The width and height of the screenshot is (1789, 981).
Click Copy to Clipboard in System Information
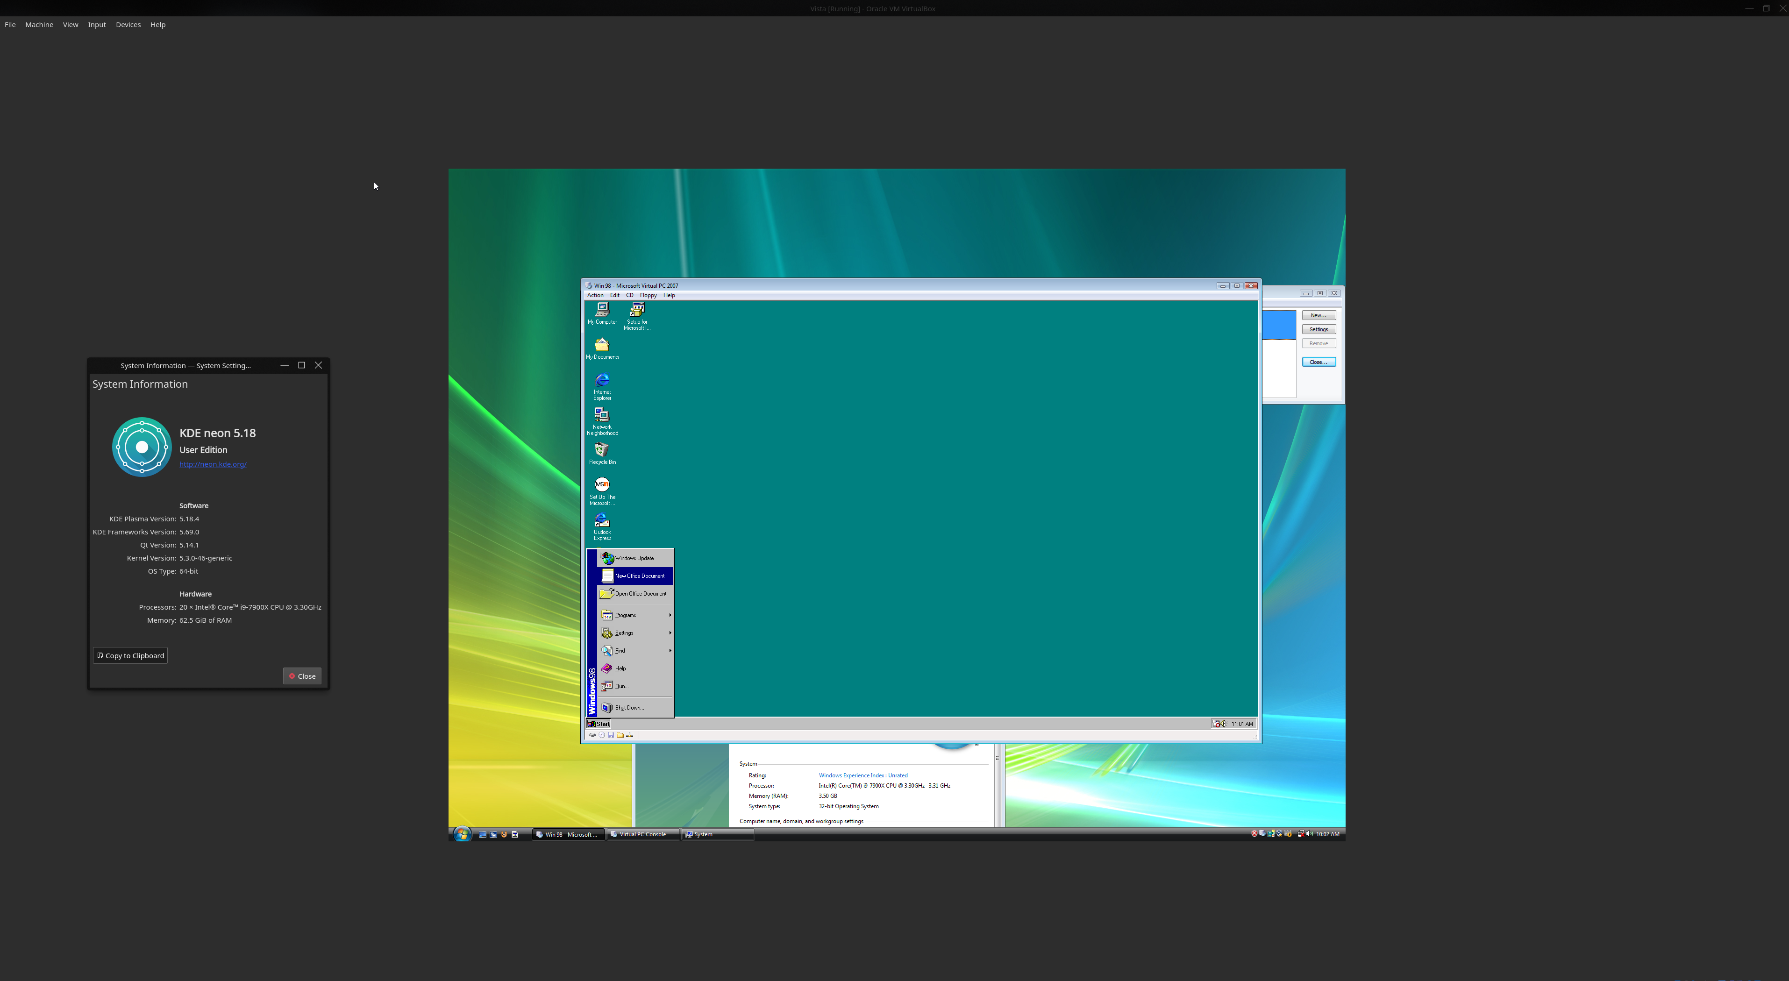point(130,655)
